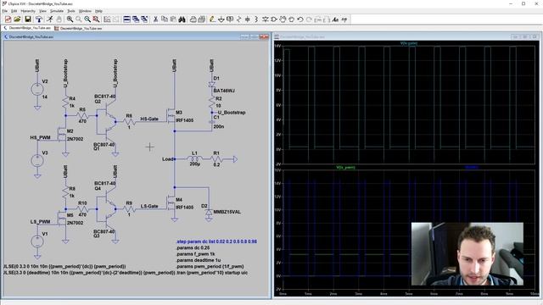Click the 'HS-Gate' net label
Screen dimensions: 543x305
[x=149, y=119]
